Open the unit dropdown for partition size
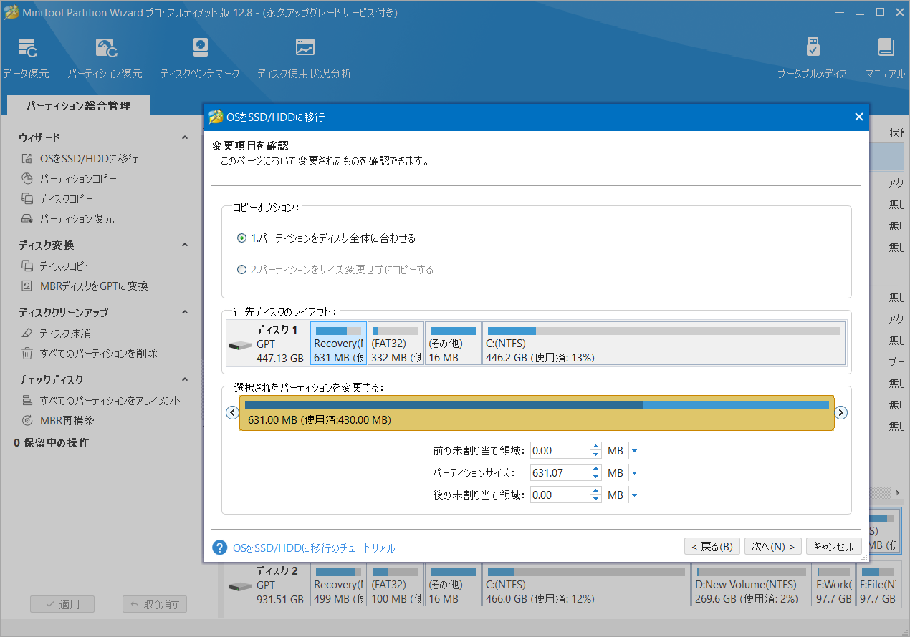 (x=634, y=473)
